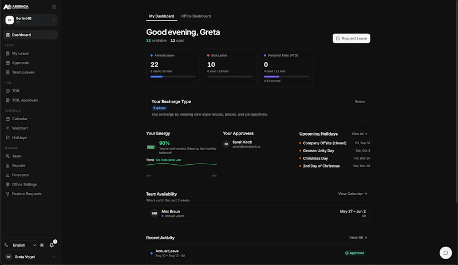
Task: Navigate to Wallchart
Action: (x=30, y=128)
